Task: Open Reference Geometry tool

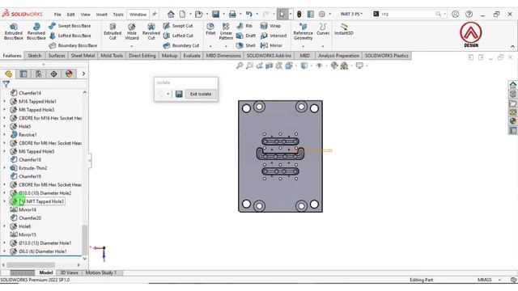Action: coord(303,32)
